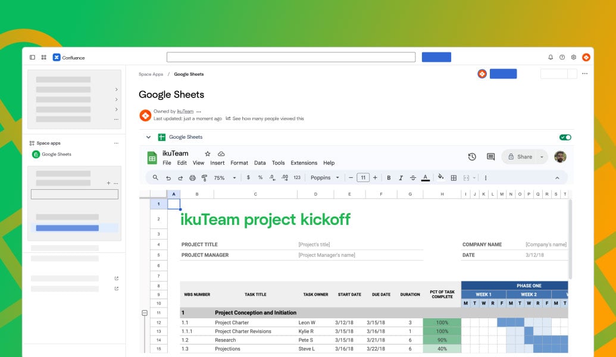Toggle strikethrough formatting
The height and width of the screenshot is (357, 616).
(x=412, y=177)
